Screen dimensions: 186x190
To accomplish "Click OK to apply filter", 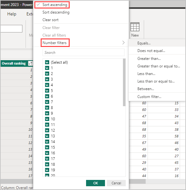I will click(x=96, y=183).
